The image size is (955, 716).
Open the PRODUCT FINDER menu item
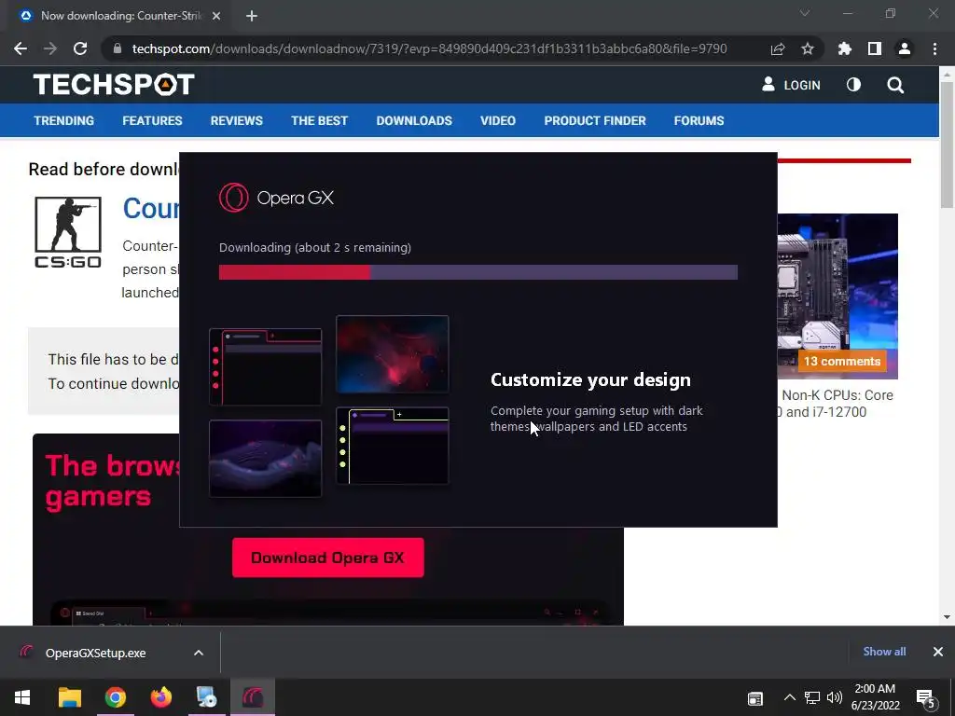pos(594,120)
